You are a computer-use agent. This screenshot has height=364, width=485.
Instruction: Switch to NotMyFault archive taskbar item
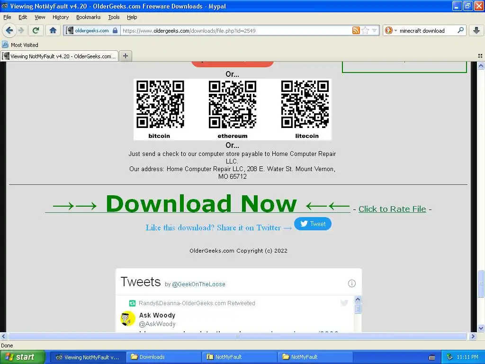(240, 357)
